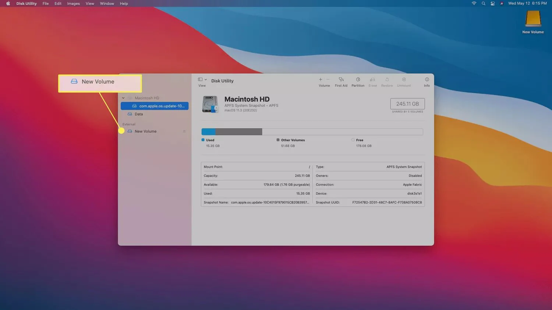This screenshot has width=552, height=310.
Task: Click the Wi-Fi status icon
Action: click(474, 4)
